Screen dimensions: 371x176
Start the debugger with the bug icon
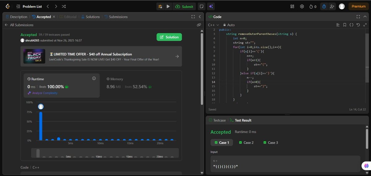[160, 6]
